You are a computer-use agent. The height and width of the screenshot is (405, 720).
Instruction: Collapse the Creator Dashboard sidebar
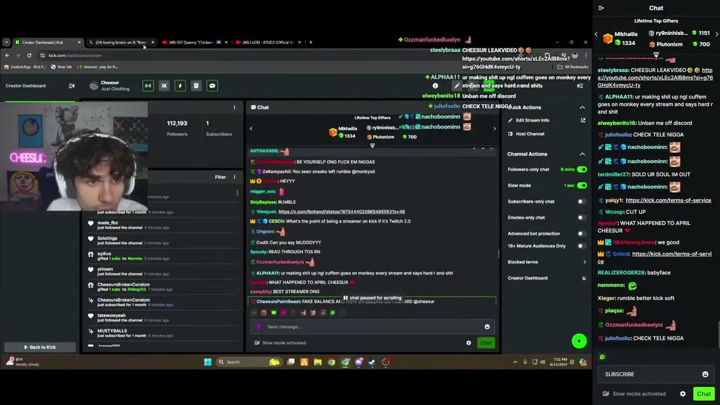[71, 85]
